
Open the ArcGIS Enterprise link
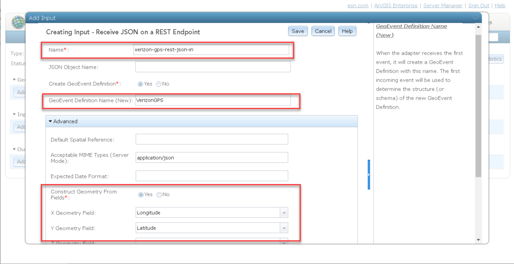396,5
